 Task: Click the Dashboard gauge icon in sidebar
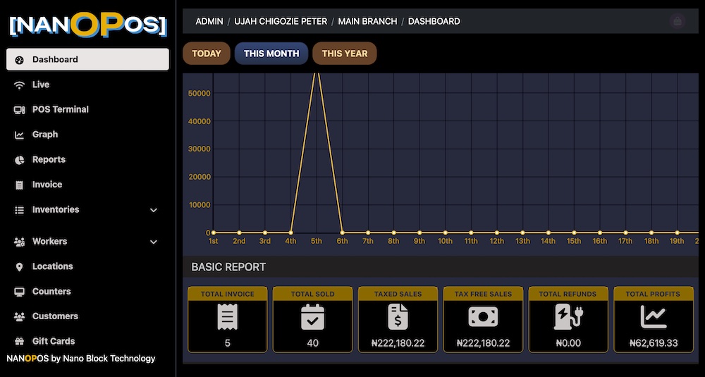click(x=19, y=60)
